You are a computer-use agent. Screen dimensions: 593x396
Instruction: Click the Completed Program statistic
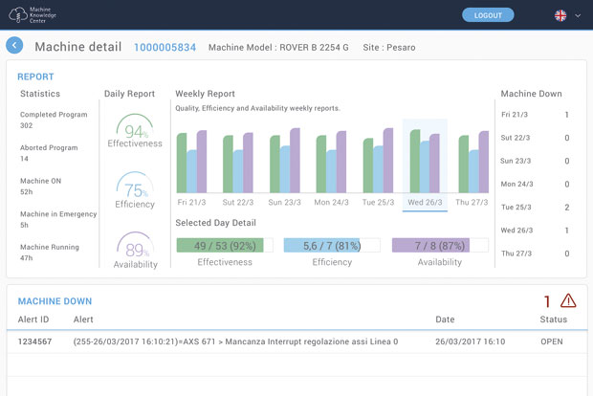click(x=54, y=120)
